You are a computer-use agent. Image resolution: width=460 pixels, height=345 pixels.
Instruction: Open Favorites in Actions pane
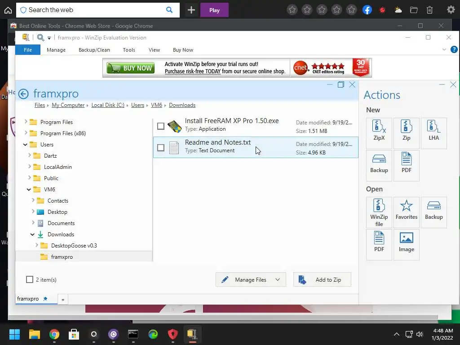pos(406,212)
